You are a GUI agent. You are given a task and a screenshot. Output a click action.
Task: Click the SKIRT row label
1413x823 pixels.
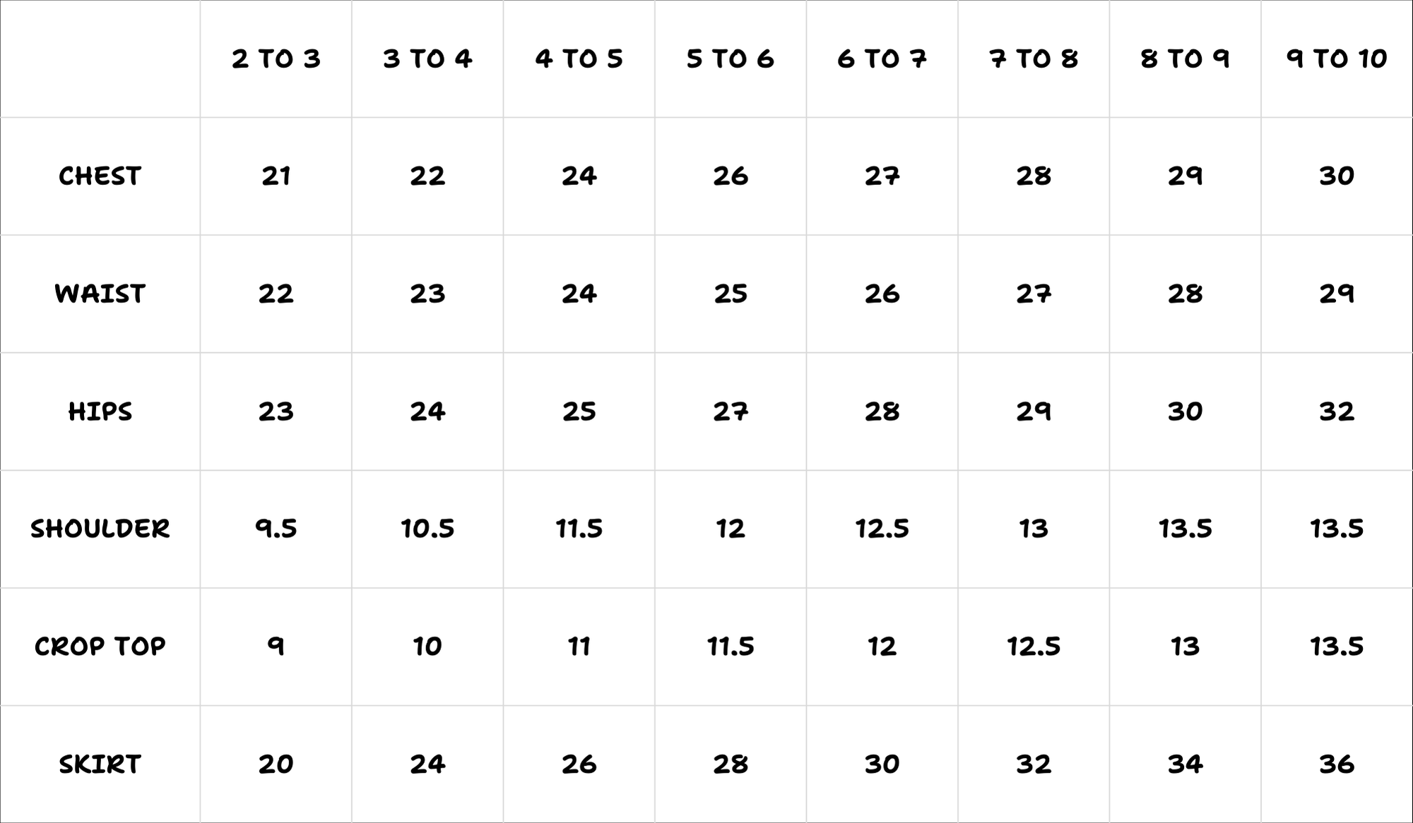[100, 764]
